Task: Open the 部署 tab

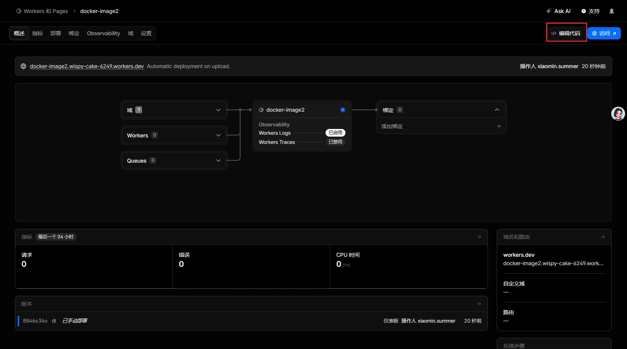Action: [56, 33]
